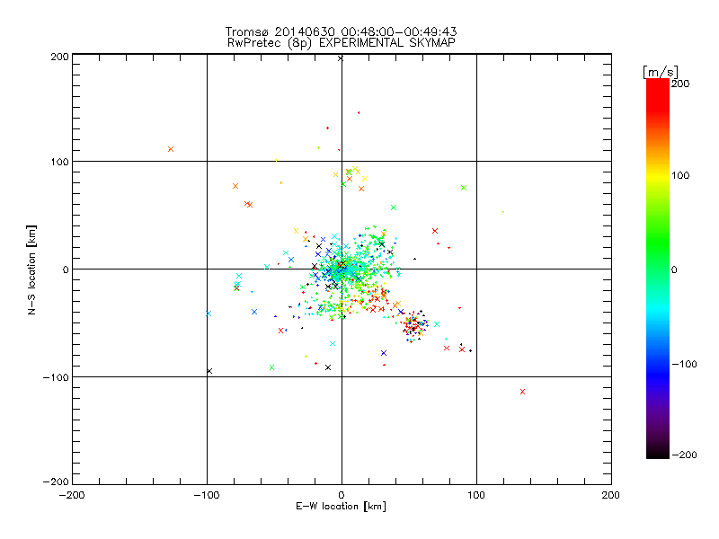The width and height of the screenshot is (719, 539).
Task: Click the plot title "Tromsø 20140630 00:48:00-00:49:43"
Action: (341, 31)
